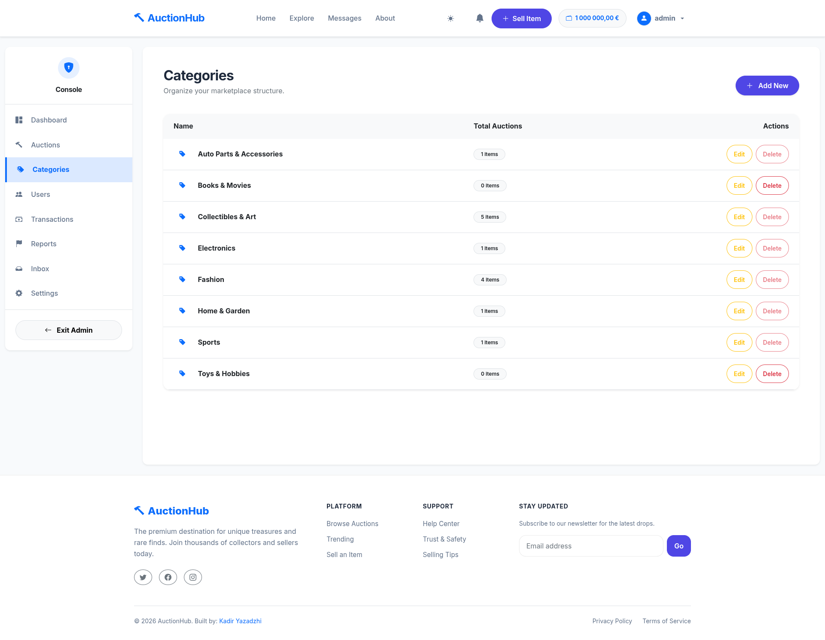Click tag icon for Collectibles & Art
Viewport: 825px width, 640px height.
182,217
